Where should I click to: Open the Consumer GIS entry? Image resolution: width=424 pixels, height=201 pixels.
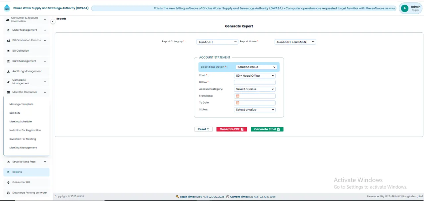point(26,182)
